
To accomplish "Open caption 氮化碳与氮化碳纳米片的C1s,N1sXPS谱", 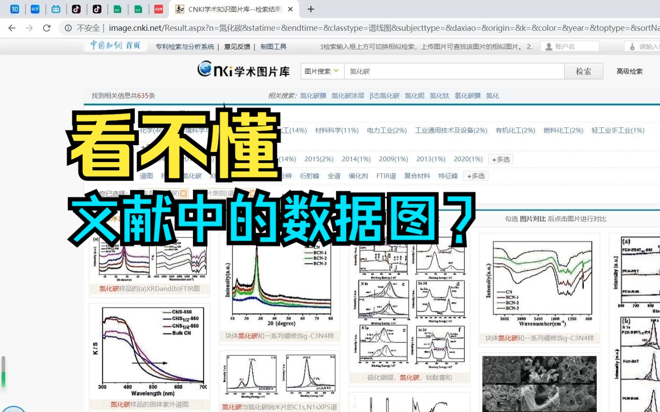I will coord(280,407).
